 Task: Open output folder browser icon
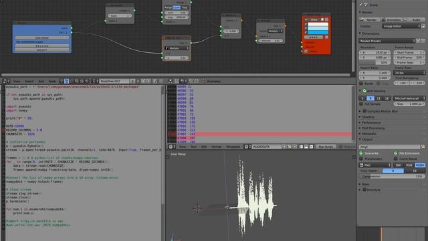pos(423,147)
